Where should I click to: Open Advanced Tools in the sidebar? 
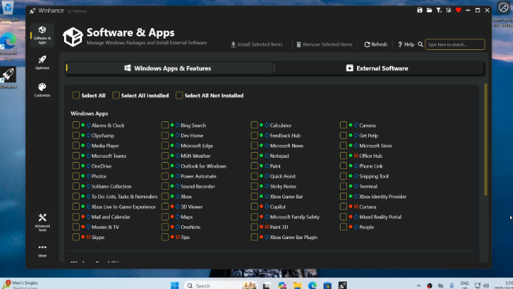pyautogui.click(x=42, y=223)
